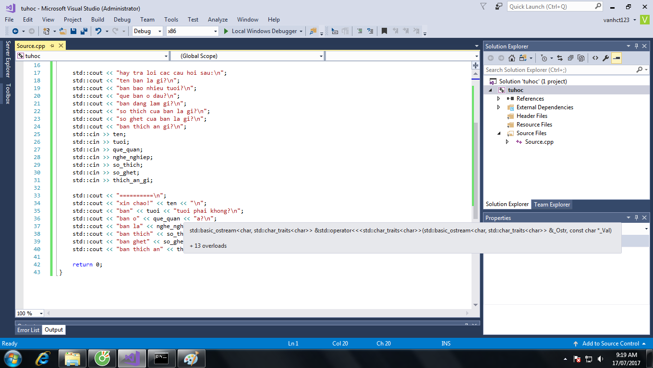
Task: Open Properties wrench icon in Solution Explorer
Action: tap(605, 58)
